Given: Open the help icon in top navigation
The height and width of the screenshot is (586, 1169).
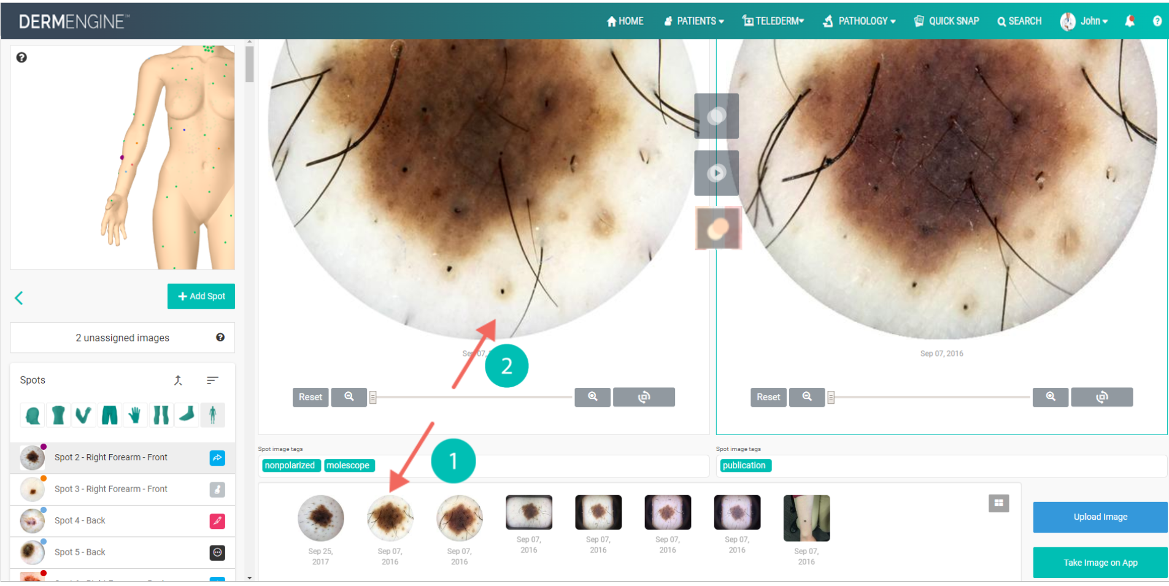Looking at the screenshot, I should (x=1157, y=21).
